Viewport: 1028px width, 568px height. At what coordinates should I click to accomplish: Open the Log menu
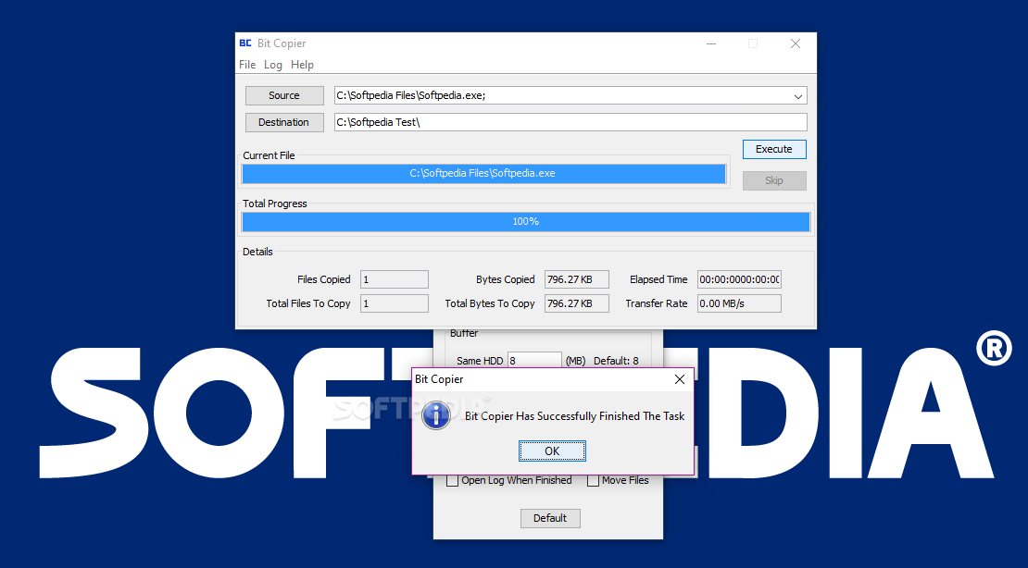click(272, 64)
